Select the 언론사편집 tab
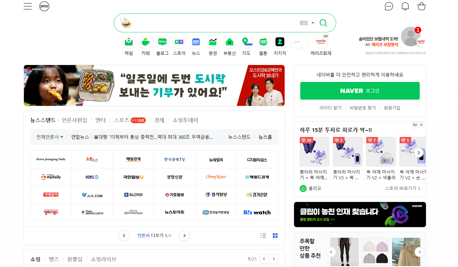Screen dimensions: 458x267 point(74,120)
